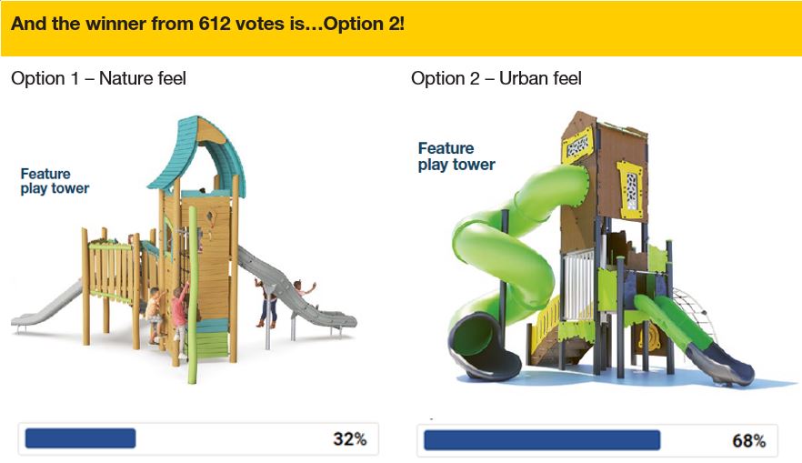Select the "Option 2 – Urban feel" heading
The height and width of the screenshot is (463, 802).
496,79
